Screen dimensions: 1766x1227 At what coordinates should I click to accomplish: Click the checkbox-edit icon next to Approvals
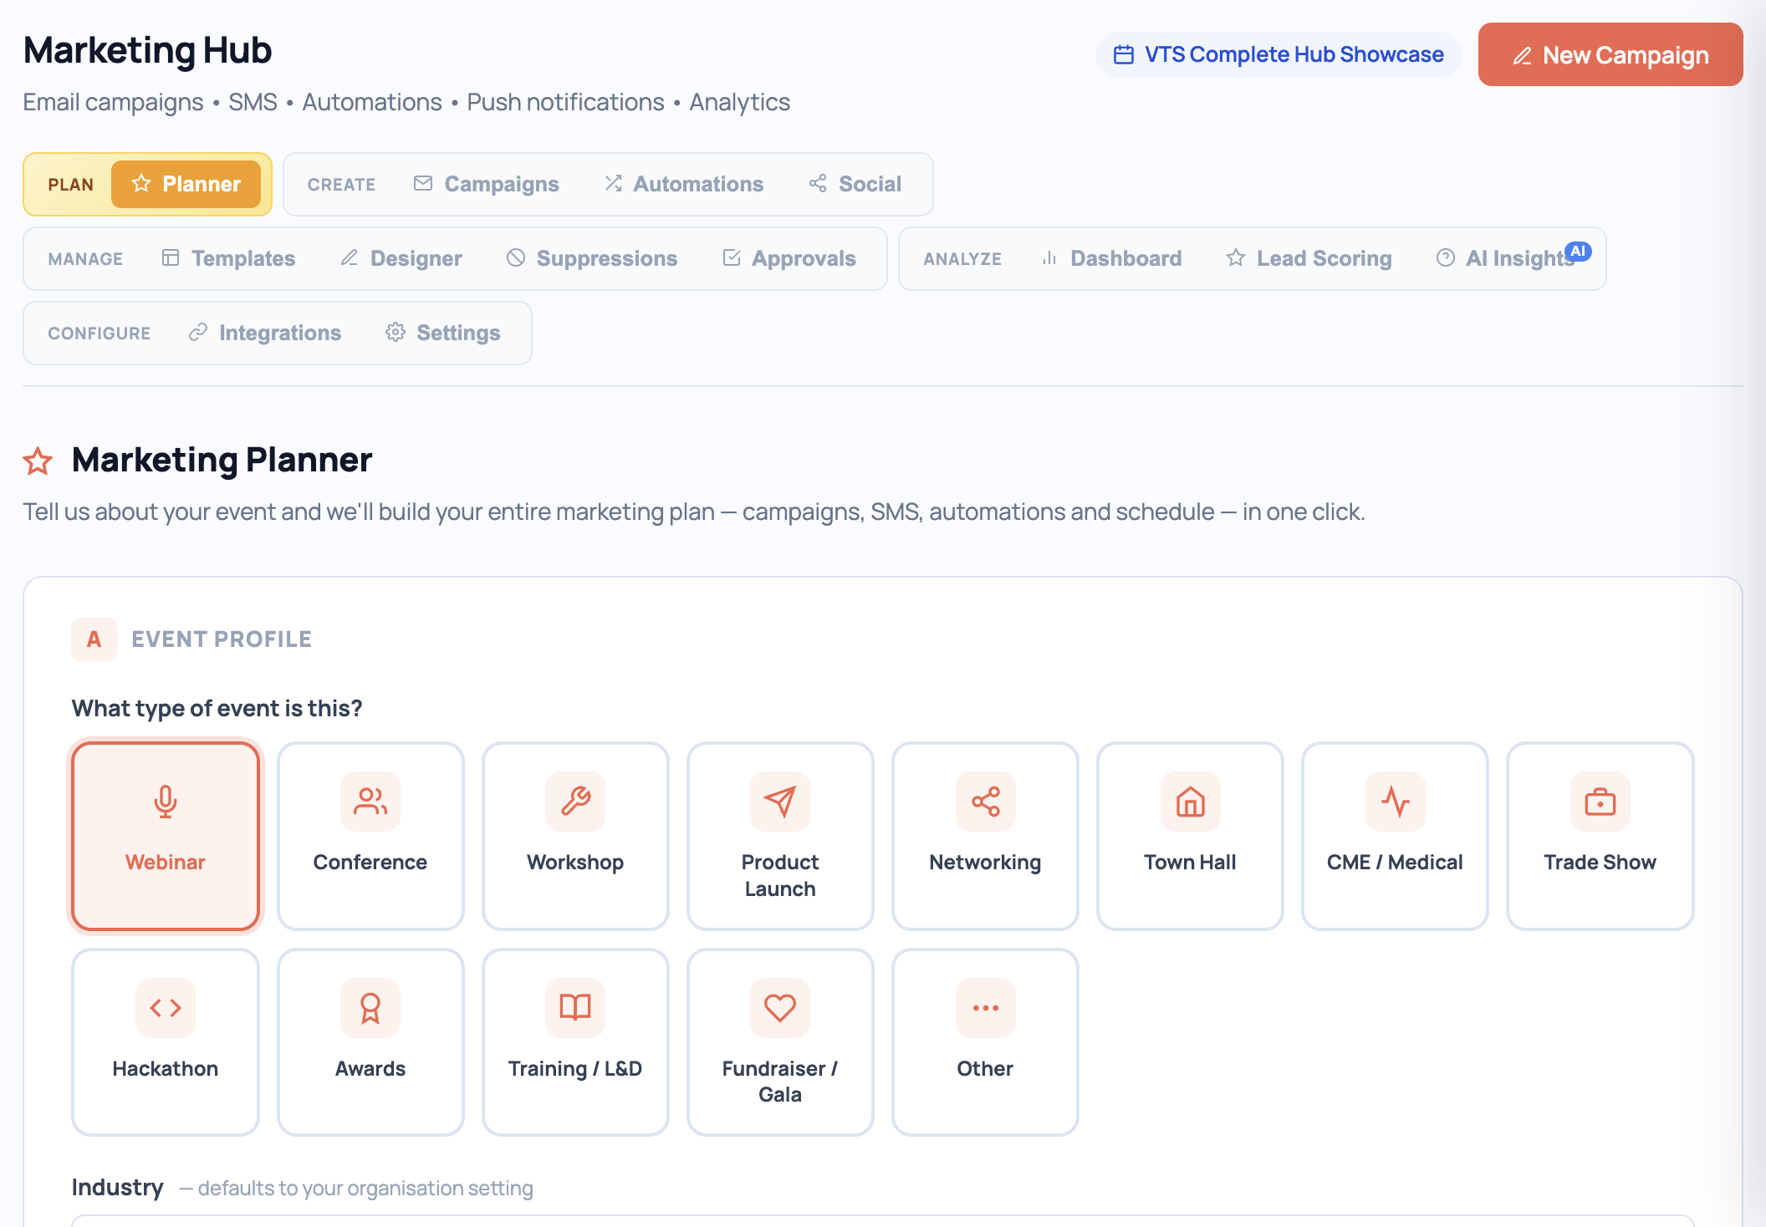coord(732,257)
